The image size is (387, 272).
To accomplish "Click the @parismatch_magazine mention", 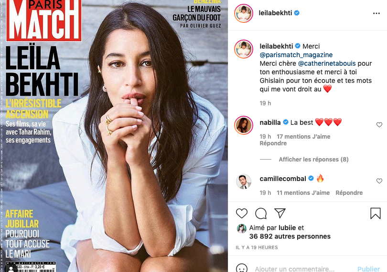I will tap(296, 55).
